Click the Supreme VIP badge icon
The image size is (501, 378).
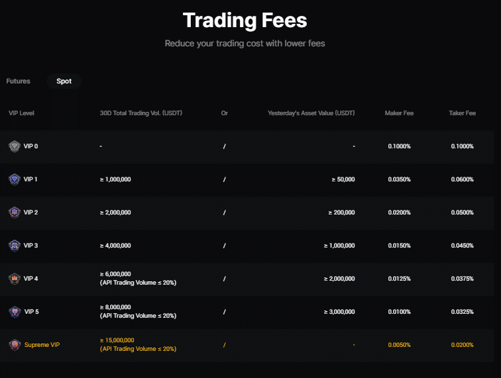tap(15, 345)
